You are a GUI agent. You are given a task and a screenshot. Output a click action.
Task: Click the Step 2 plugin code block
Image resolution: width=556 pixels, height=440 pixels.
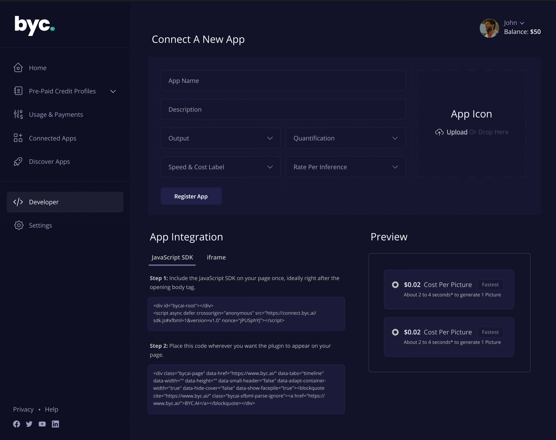[246, 389]
